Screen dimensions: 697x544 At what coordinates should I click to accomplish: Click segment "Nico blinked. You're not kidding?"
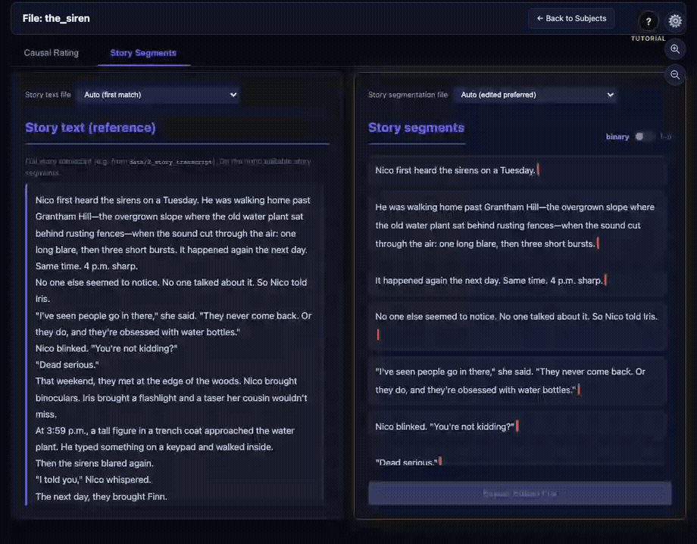(517, 426)
